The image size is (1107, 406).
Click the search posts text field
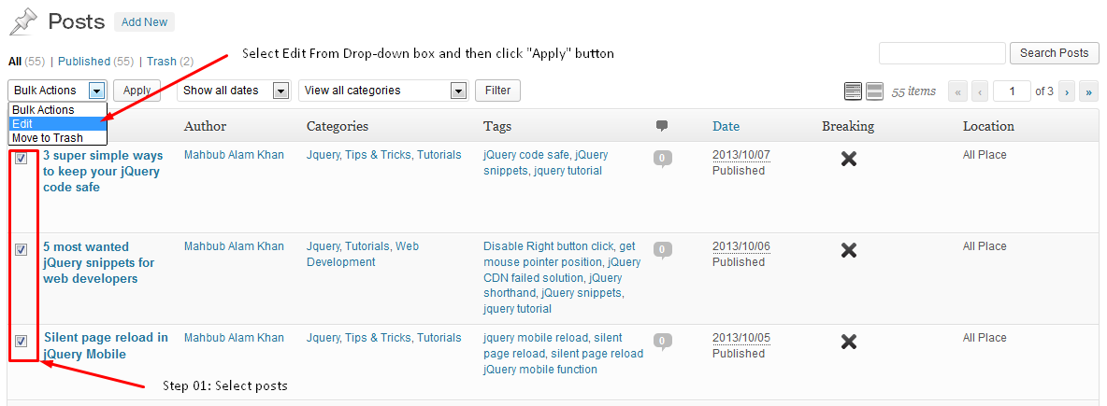[x=942, y=53]
